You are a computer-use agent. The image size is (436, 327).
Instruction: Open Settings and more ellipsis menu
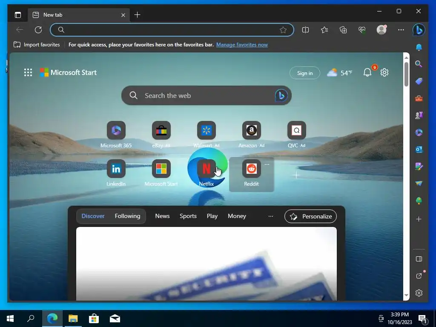pos(401,30)
